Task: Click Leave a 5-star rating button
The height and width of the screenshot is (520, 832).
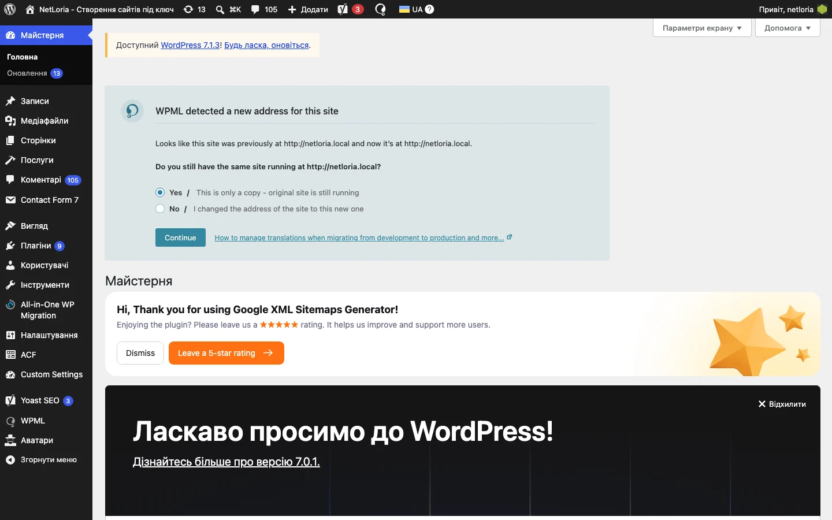Action: click(x=226, y=353)
